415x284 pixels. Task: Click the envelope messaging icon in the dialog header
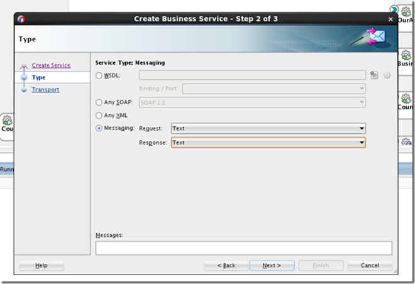click(x=376, y=37)
